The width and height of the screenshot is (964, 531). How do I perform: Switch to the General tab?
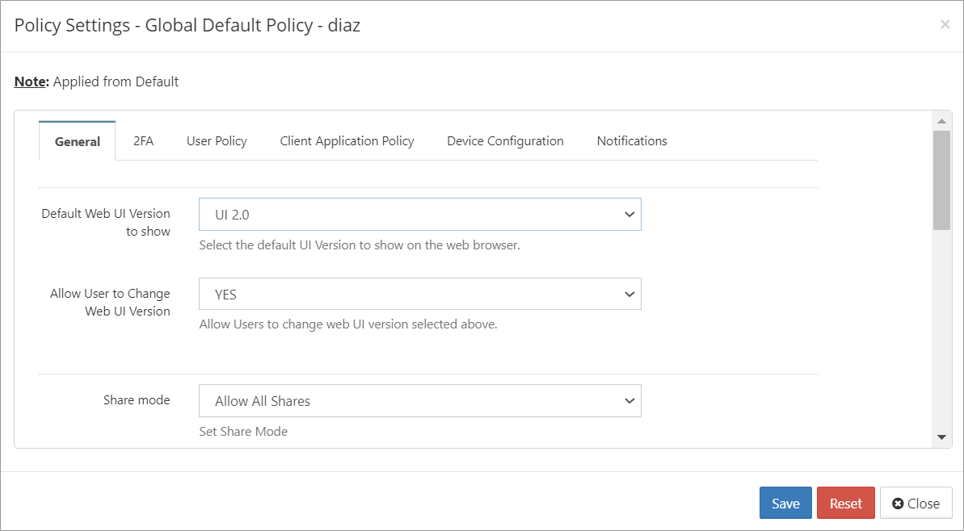77,141
